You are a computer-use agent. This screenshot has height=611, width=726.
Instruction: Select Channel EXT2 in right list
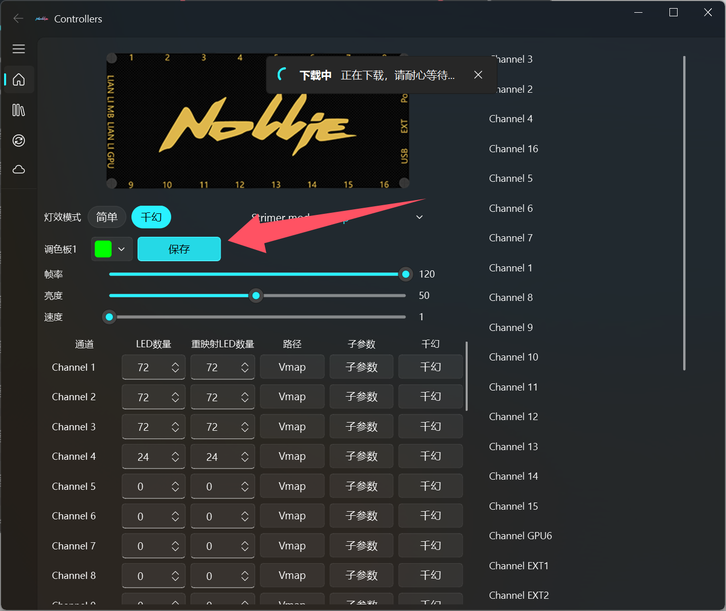pos(519,595)
